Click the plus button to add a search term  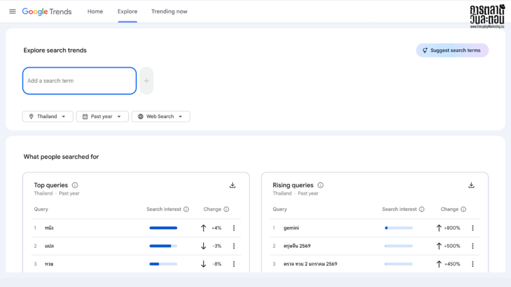(146, 81)
